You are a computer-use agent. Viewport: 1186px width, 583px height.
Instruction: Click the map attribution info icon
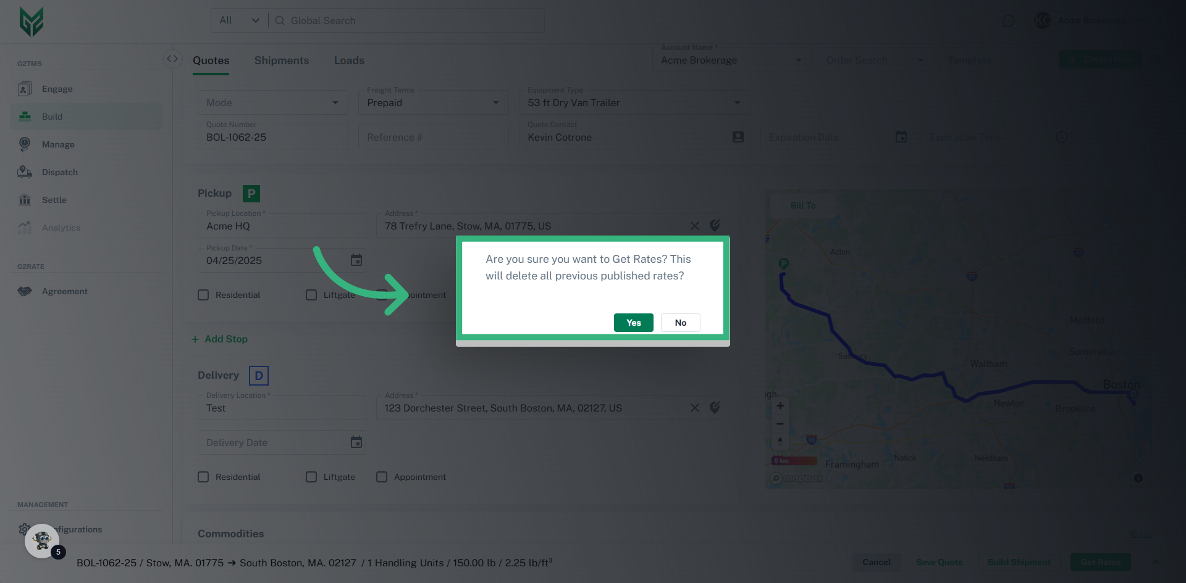[x=1138, y=478]
